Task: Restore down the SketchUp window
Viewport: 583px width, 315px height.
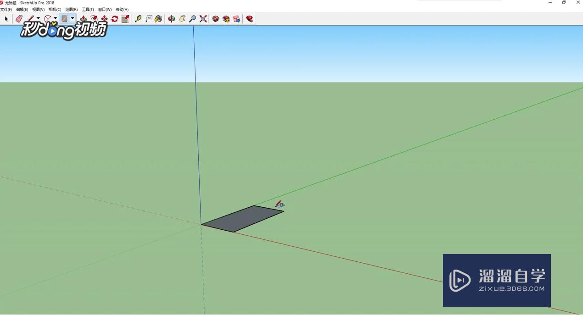Action: coord(564,3)
